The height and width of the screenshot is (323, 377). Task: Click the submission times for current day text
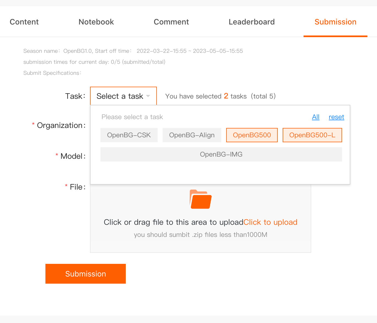[x=94, y=62]
